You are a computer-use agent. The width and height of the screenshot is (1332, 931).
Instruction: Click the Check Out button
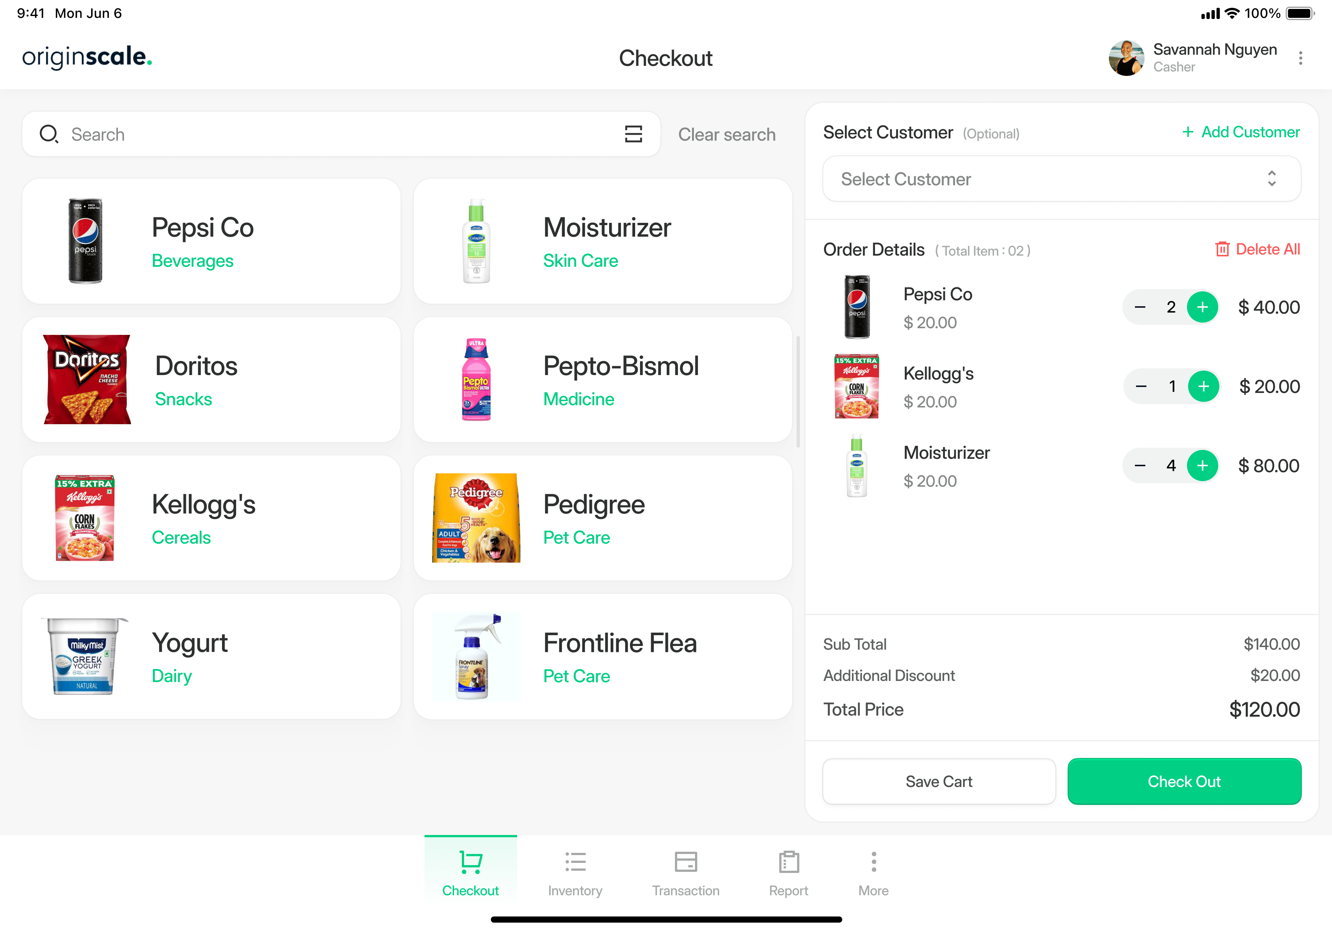1184,781
